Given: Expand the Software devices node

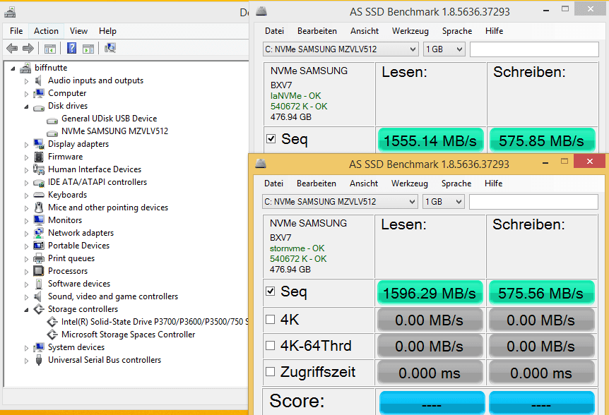Looking at the screenshot, I should tap(26, 284).
